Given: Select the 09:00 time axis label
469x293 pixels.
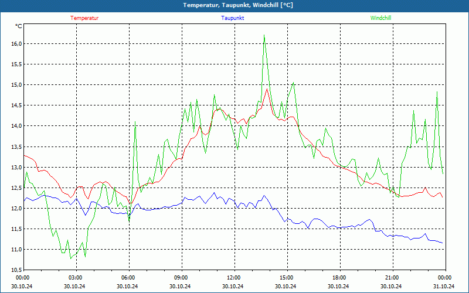Looking at the screenshot, I should [181, 278].
